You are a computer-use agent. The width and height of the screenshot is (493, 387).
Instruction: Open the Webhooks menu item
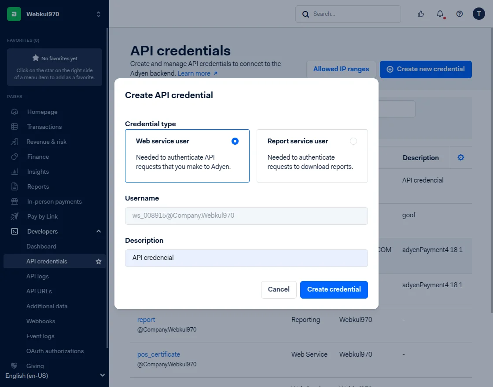[40, 321]
